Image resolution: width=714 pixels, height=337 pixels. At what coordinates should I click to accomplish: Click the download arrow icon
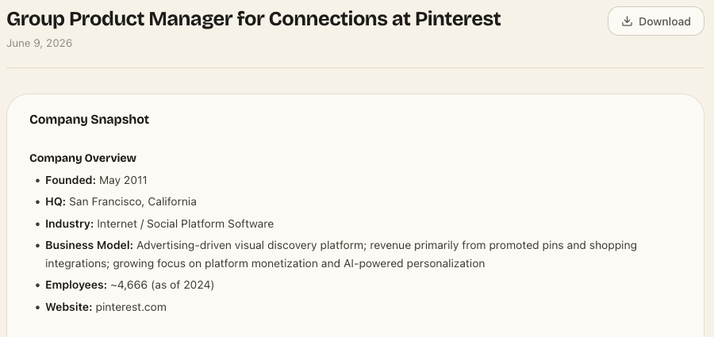[627, 21]
